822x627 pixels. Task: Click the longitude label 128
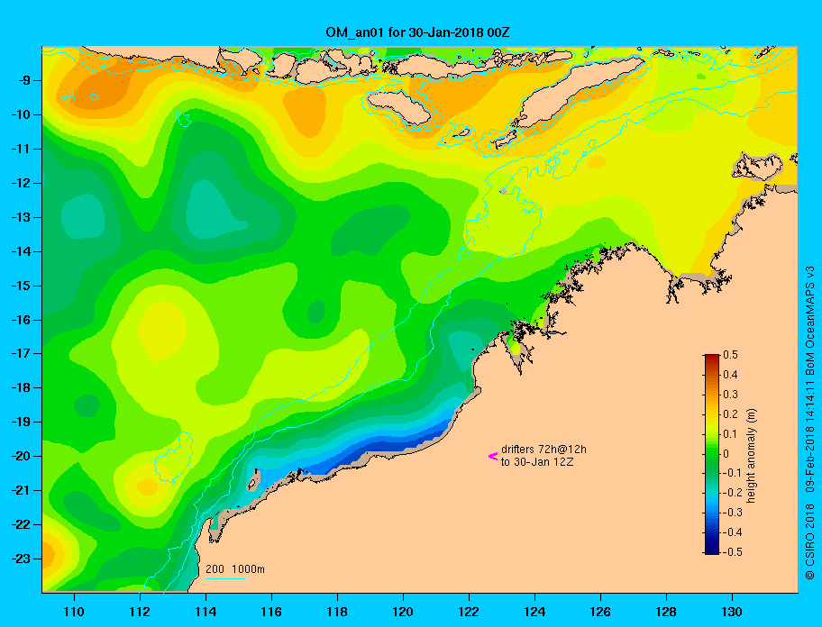(x=666, y=612)
